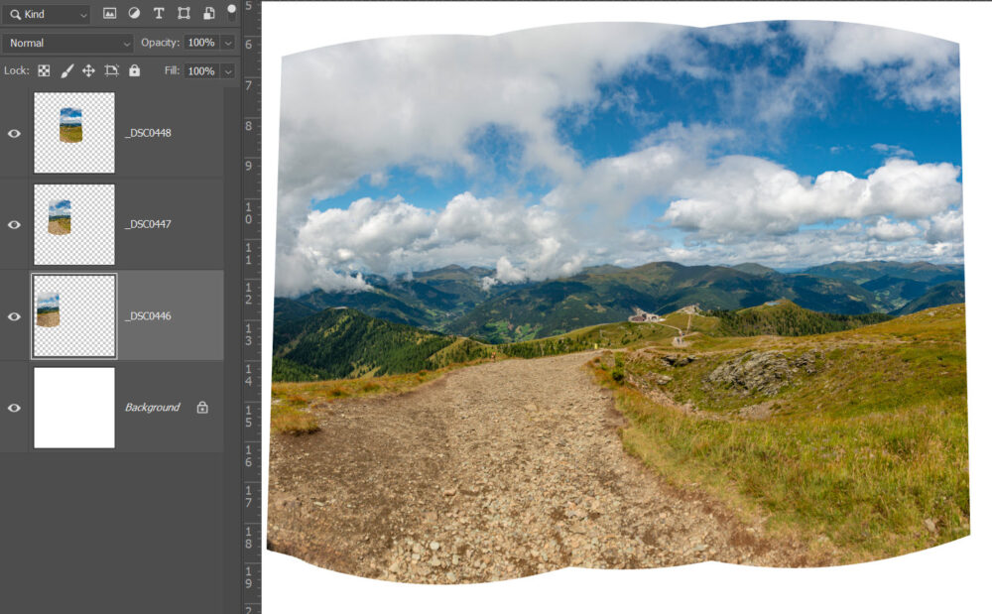Hide the _DSC0447 layer
Viewport: 992px width, 614px height.
(x=14, y=224)
